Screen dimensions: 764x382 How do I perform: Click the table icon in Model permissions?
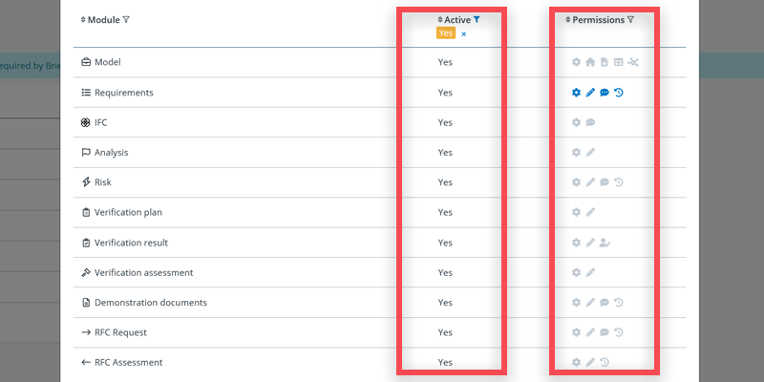click(619, 63)
